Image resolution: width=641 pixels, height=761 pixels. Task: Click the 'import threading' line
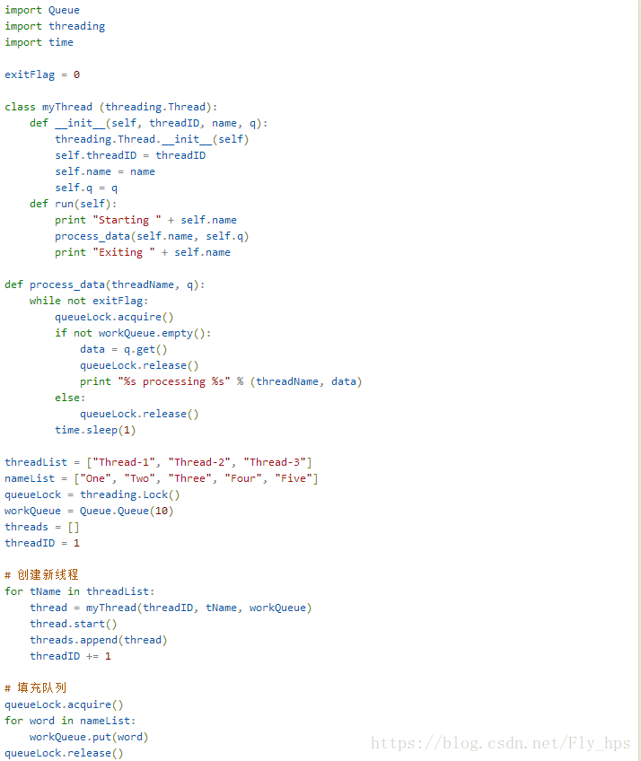point(55,26)
